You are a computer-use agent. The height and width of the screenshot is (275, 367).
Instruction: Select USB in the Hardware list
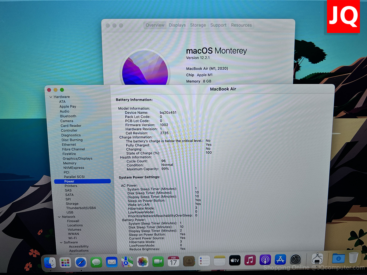click(x=70, y=212)
